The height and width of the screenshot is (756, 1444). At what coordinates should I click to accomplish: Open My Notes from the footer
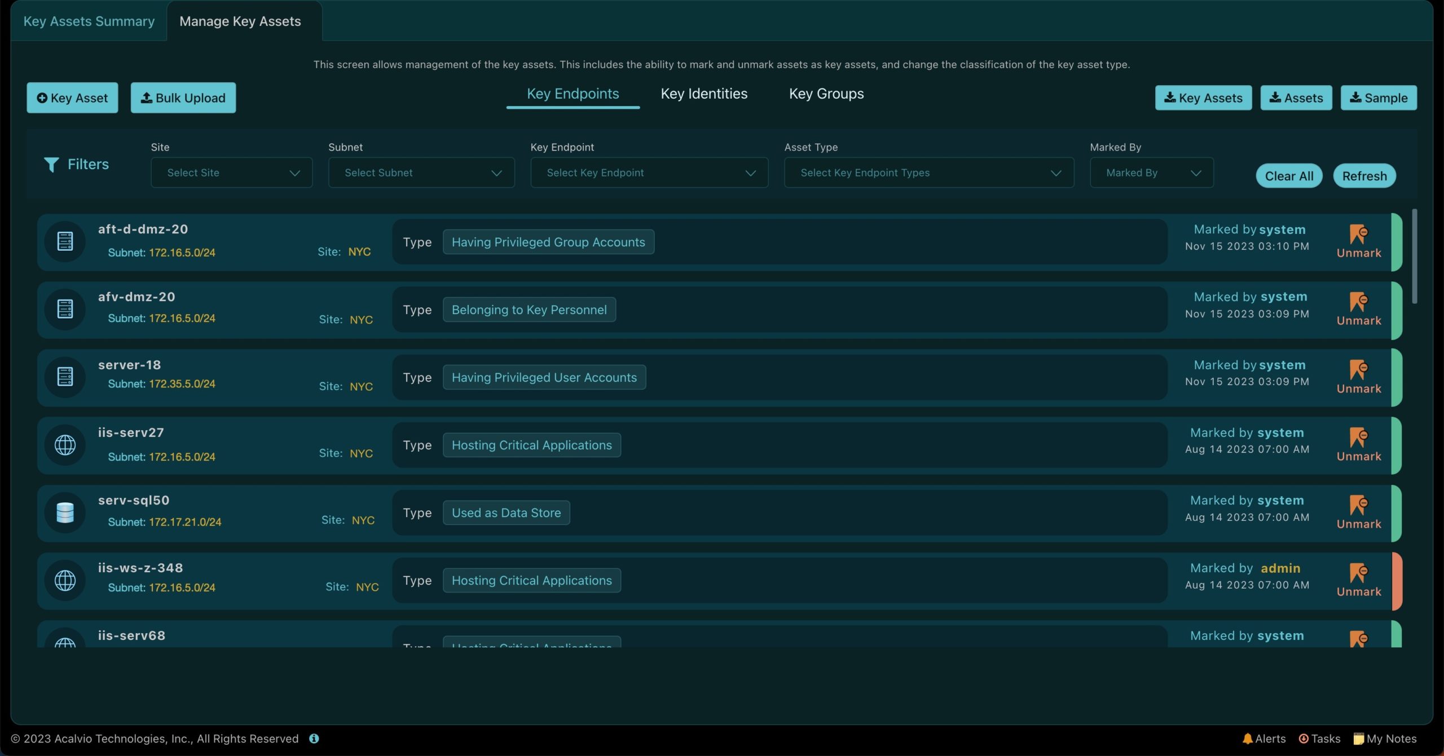(1385, 739)
